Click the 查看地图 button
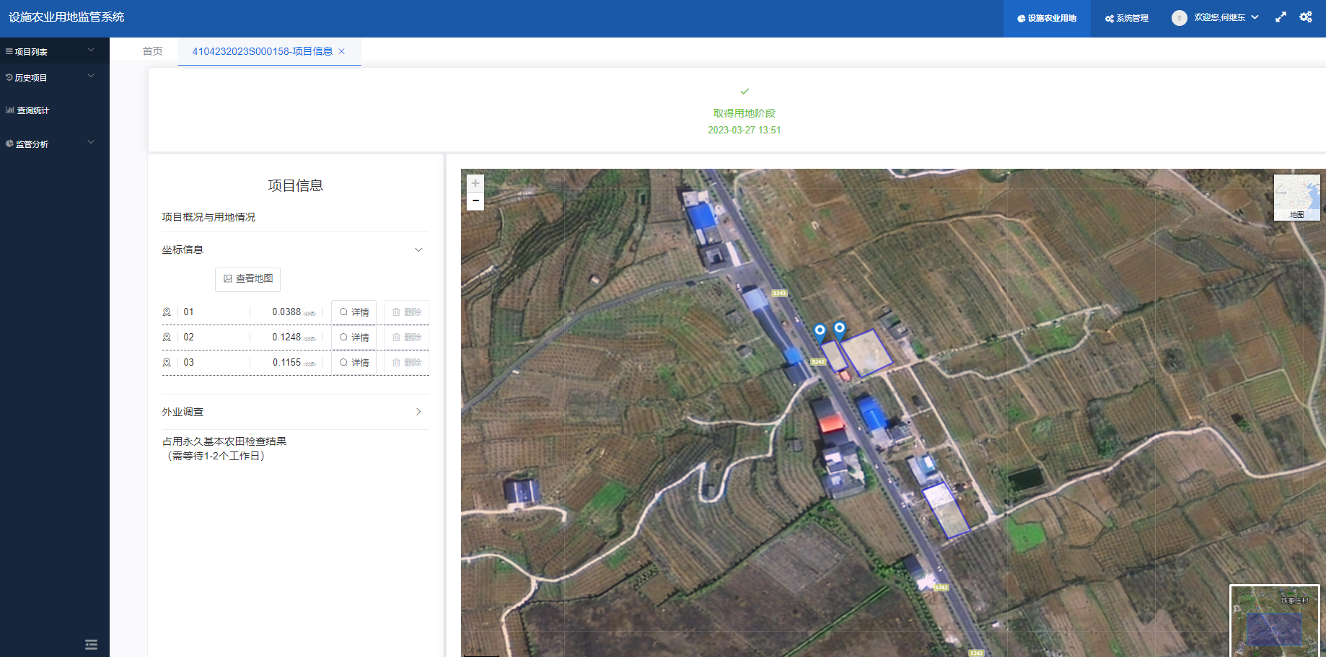This screenshot has width=1326, height=657. coord(247,279)
